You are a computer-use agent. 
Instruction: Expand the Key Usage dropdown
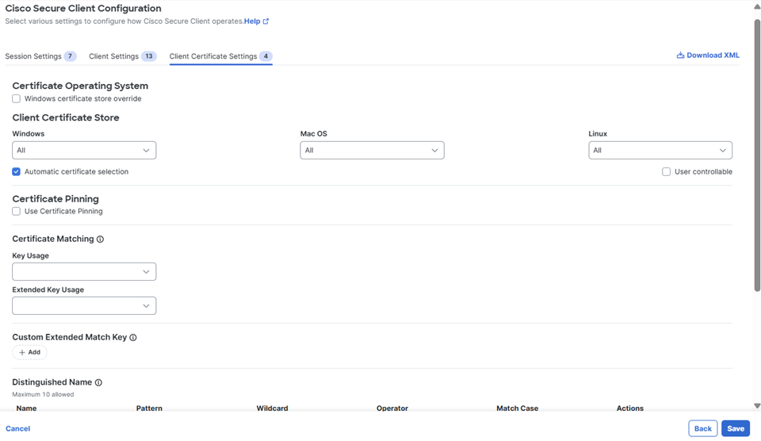click(x=84, y=271)
